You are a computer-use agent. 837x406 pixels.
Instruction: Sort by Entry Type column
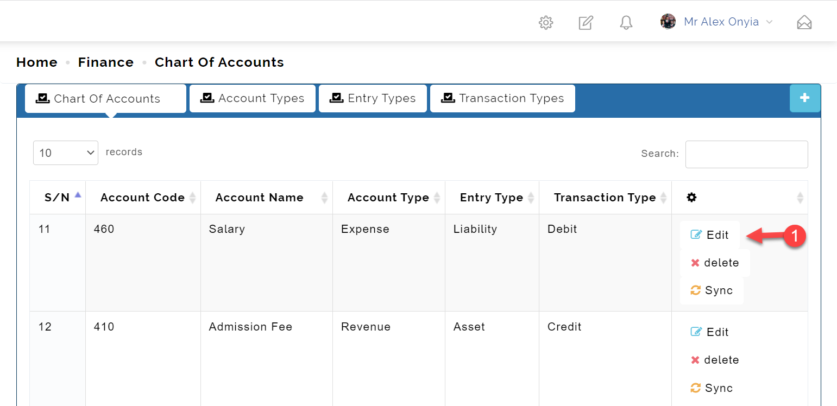pos(492,198)
